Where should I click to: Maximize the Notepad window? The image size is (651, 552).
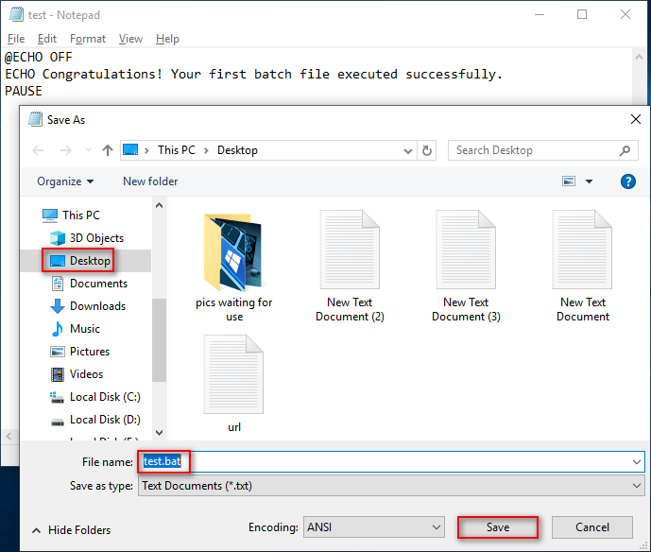[x=582, y=14]
